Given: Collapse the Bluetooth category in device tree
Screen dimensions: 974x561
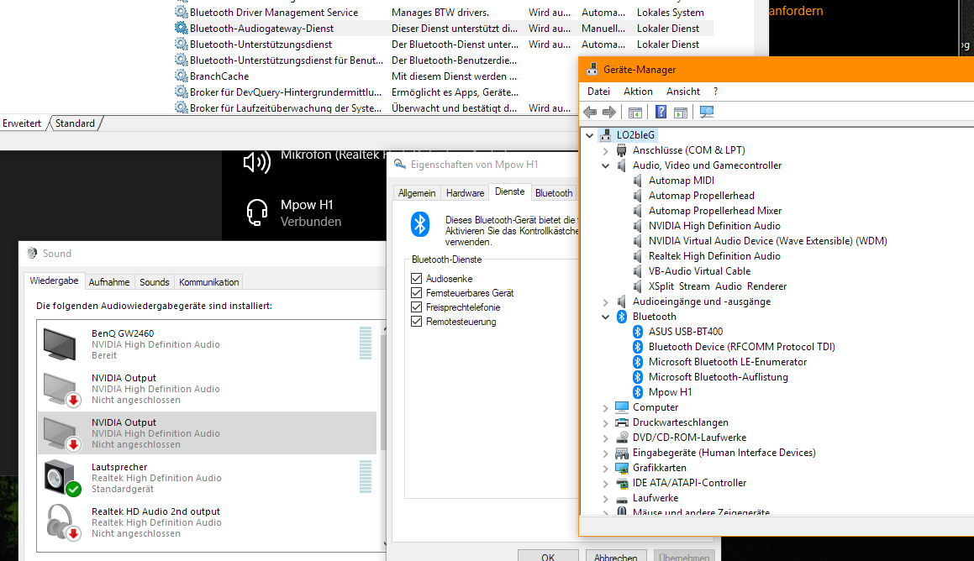Looking at the screenshot, I should 605,317.
